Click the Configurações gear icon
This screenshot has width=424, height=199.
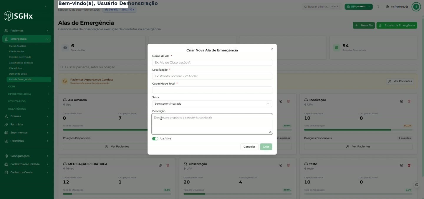[x=6, y=156]
